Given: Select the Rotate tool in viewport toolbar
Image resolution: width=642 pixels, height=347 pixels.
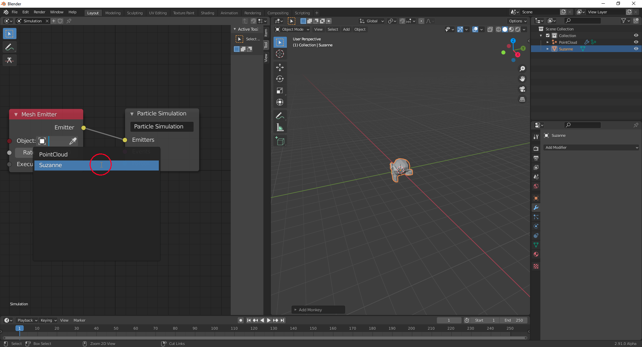Looking at the screenshot, I should coord(280,79).
